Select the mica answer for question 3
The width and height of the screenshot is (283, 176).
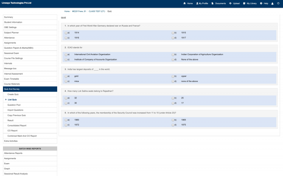click(66, 81)
